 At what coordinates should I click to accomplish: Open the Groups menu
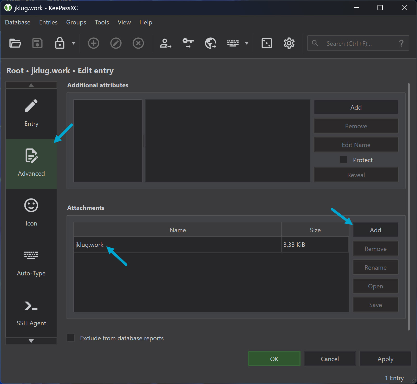[x=76, y=22]
